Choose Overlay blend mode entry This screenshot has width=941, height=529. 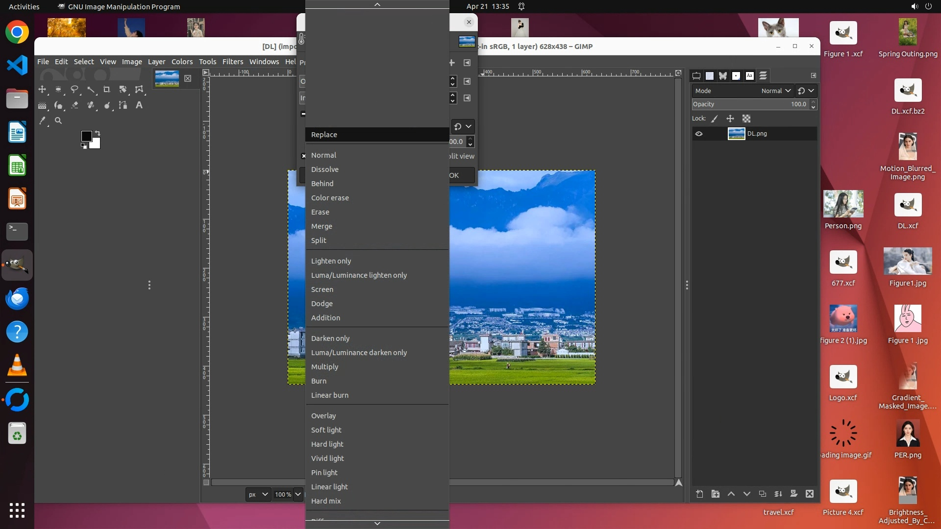(x=323, y=416)
